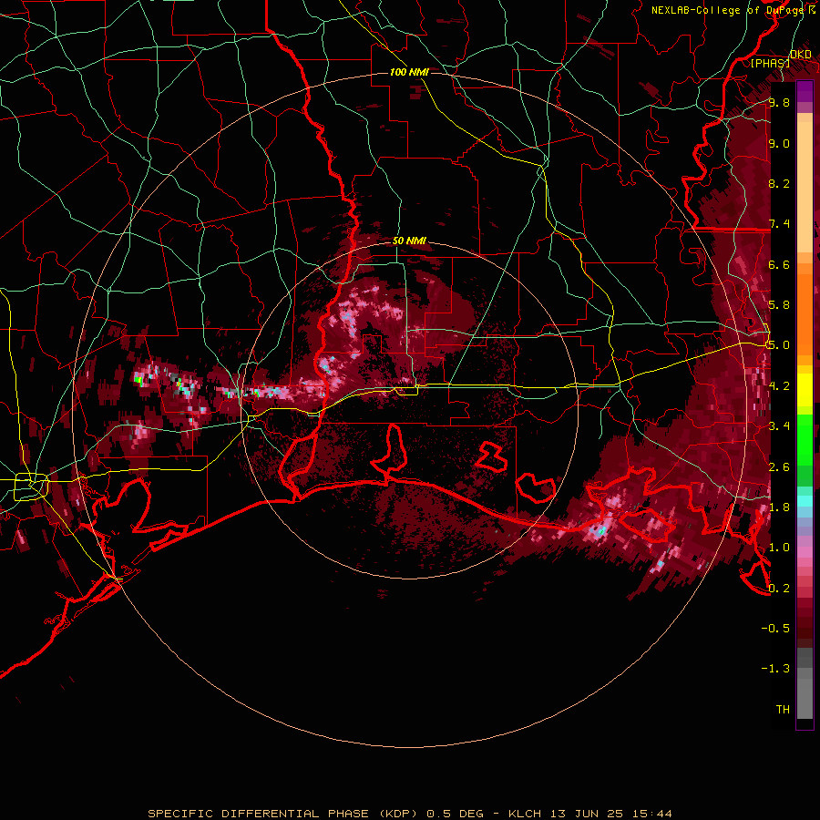The width and height of the screenshot is (820, 820).
Task: Click the 7.4 value on the scale
Action: 779,224
